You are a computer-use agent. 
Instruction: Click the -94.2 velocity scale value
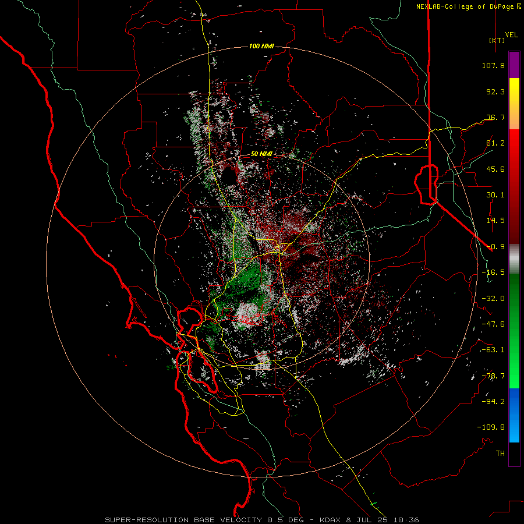(x=493, y=402)
